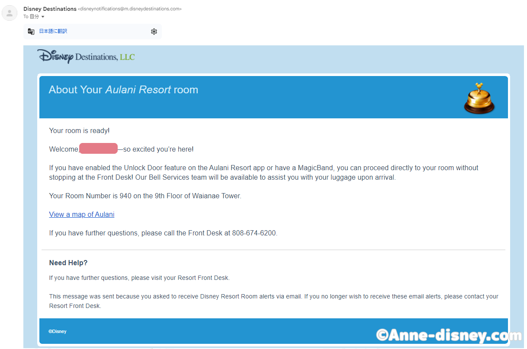Open translation settings gear icon
527x349 pixels.
pos(154,32)
